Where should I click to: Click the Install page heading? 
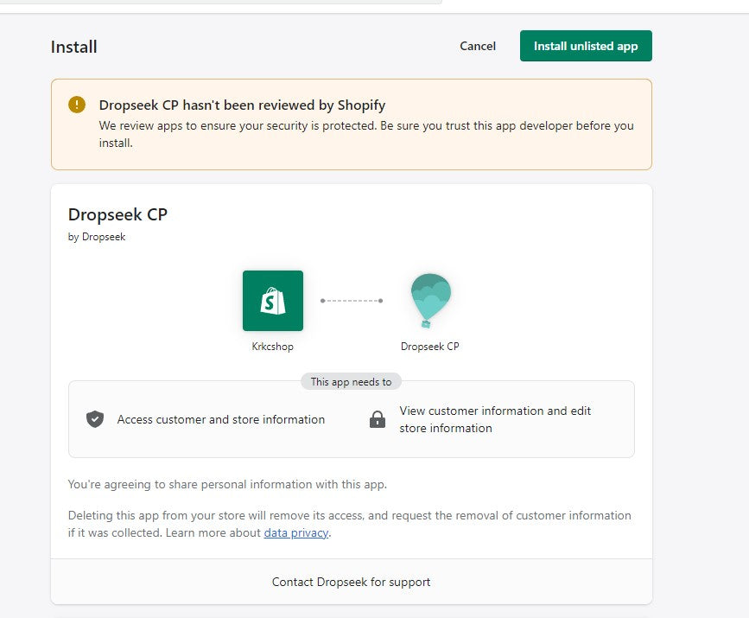click(74, 47)
